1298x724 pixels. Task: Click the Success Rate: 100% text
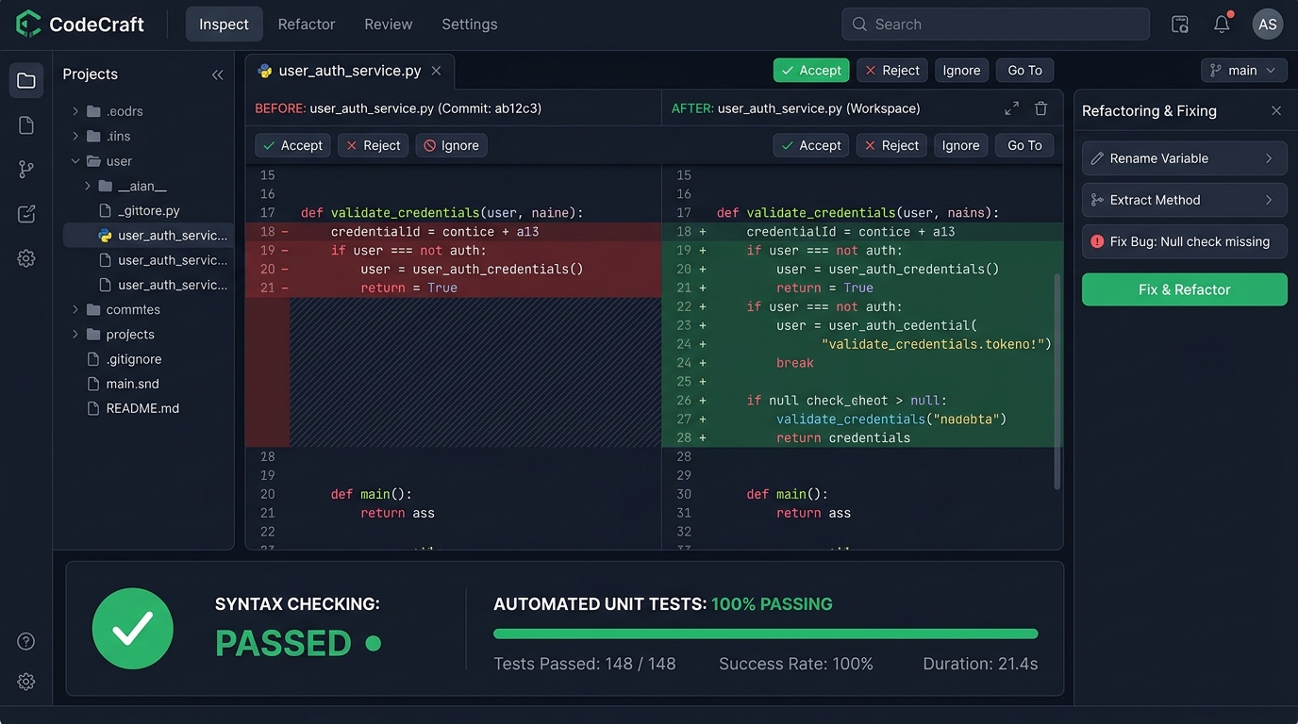coord(796,665)
